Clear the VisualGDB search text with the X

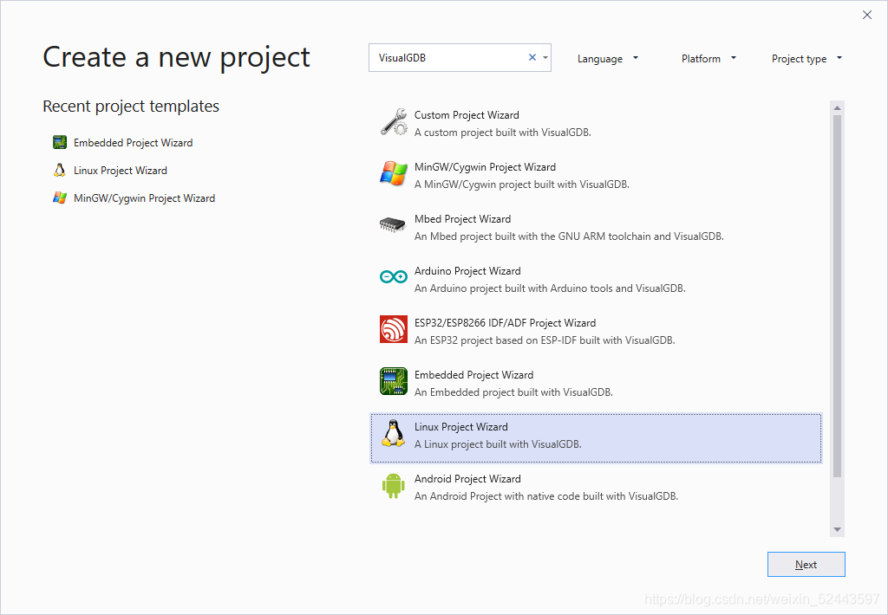click(x=532, y=58)
